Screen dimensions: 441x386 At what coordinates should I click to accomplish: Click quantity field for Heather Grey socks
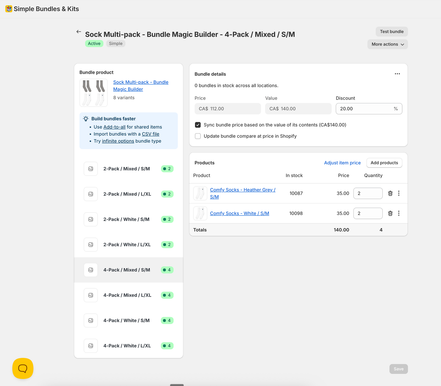[x=368, y=193]
